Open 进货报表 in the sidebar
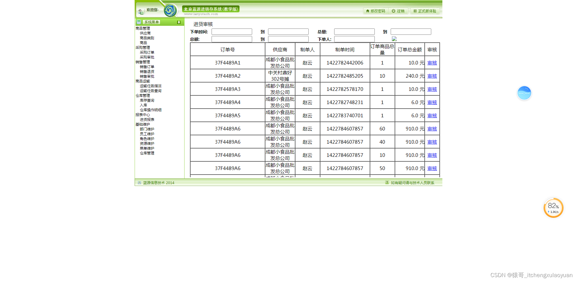Screen dimensions: 577x281 (147, 120)
